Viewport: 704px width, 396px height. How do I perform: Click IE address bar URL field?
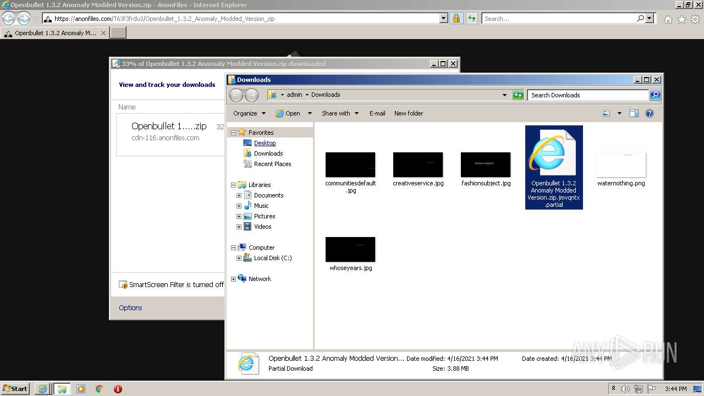(241, 18)
